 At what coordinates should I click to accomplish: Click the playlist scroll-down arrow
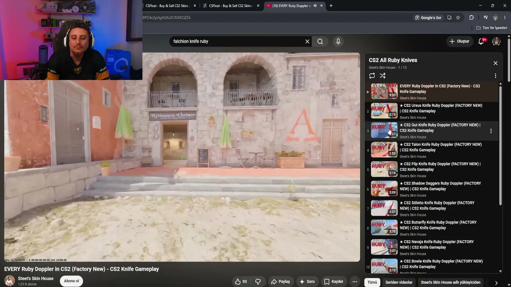(x=501, y=271)
